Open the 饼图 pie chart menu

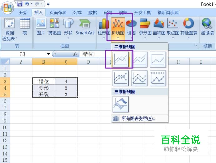[x=131, y=29]
